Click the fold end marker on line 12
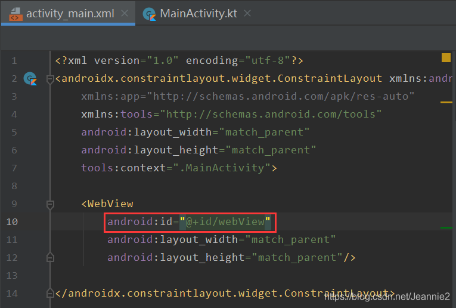Viewport: 456px width, 308px height. (50, 258)
